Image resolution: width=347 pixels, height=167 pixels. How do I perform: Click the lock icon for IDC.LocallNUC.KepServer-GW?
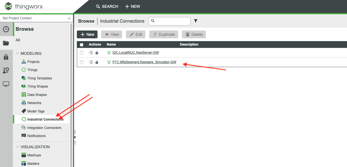[97, 53]
